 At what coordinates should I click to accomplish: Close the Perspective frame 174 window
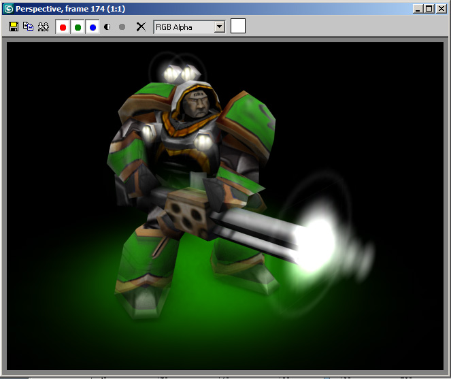point(441,9)
